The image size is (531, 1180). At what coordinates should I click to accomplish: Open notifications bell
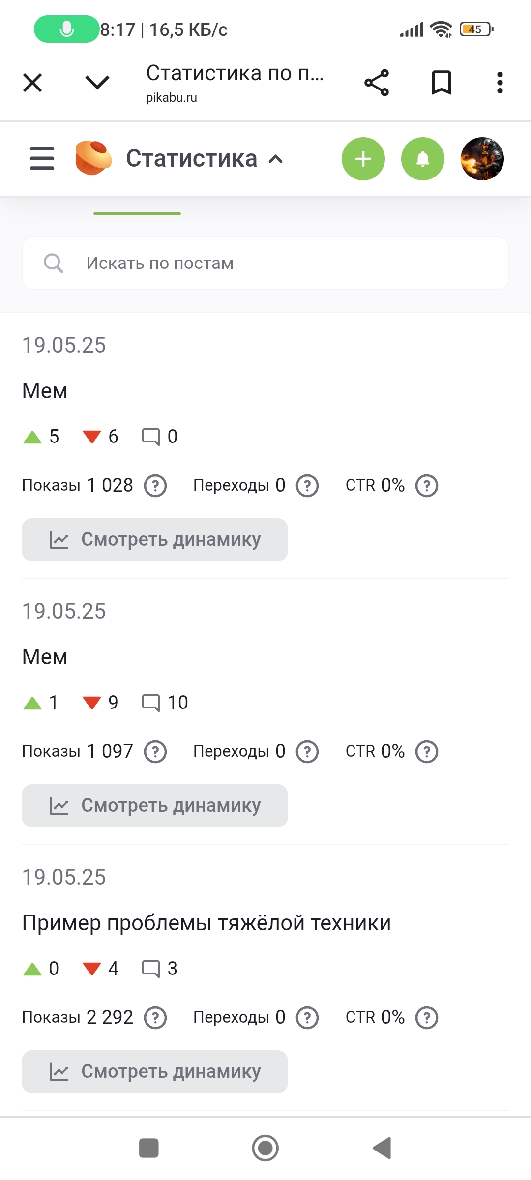tap(423, 159)
